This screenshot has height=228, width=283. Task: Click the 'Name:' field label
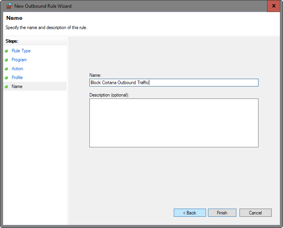pos(95,75)
